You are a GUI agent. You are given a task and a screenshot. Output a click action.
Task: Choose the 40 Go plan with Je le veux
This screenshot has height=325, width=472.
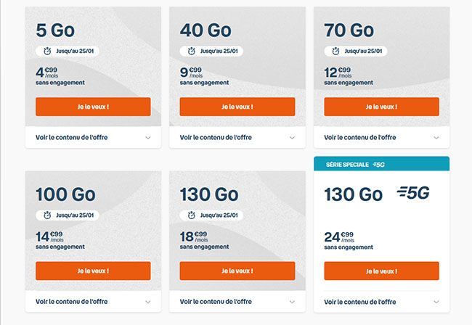pyautogui.click(x=237, y=107)
